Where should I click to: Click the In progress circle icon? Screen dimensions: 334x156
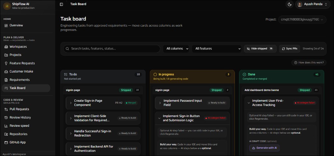tap(155, 74)
